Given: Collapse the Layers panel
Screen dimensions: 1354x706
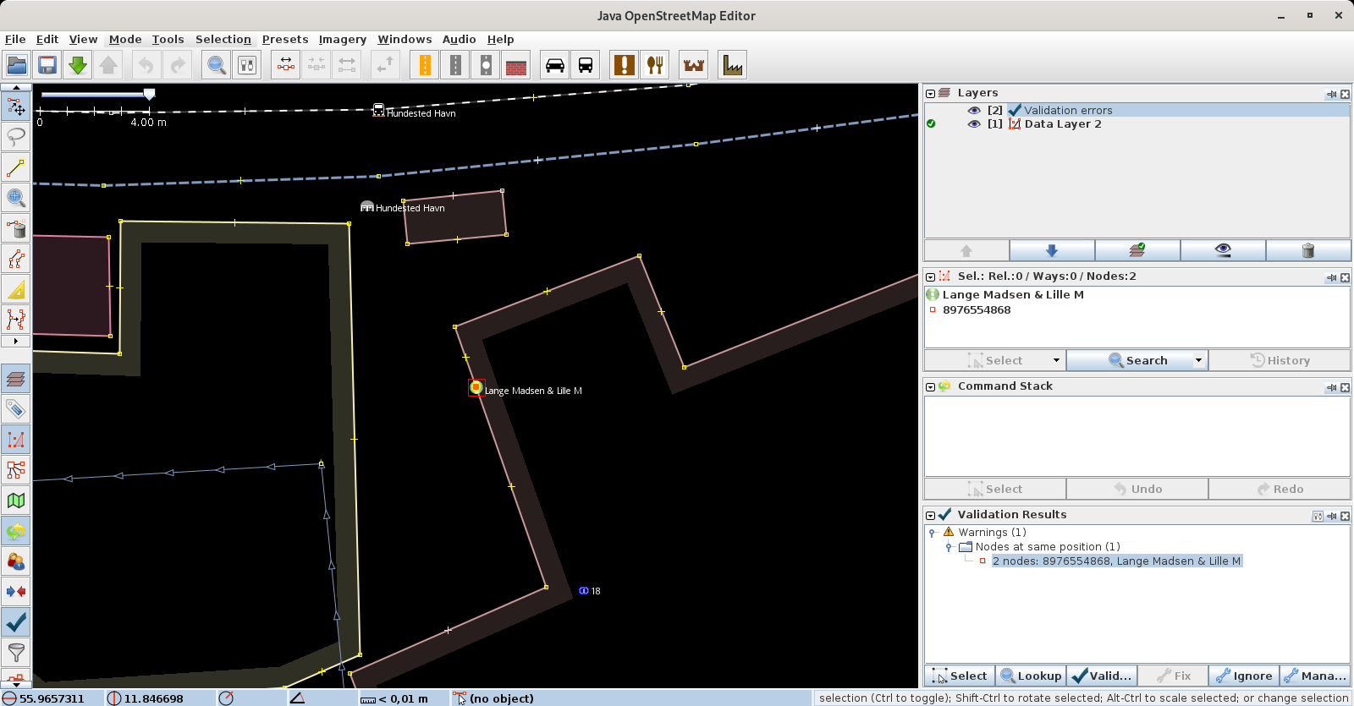Looking at the screenshot, I should pyautogui.click(x=930, y=94).
